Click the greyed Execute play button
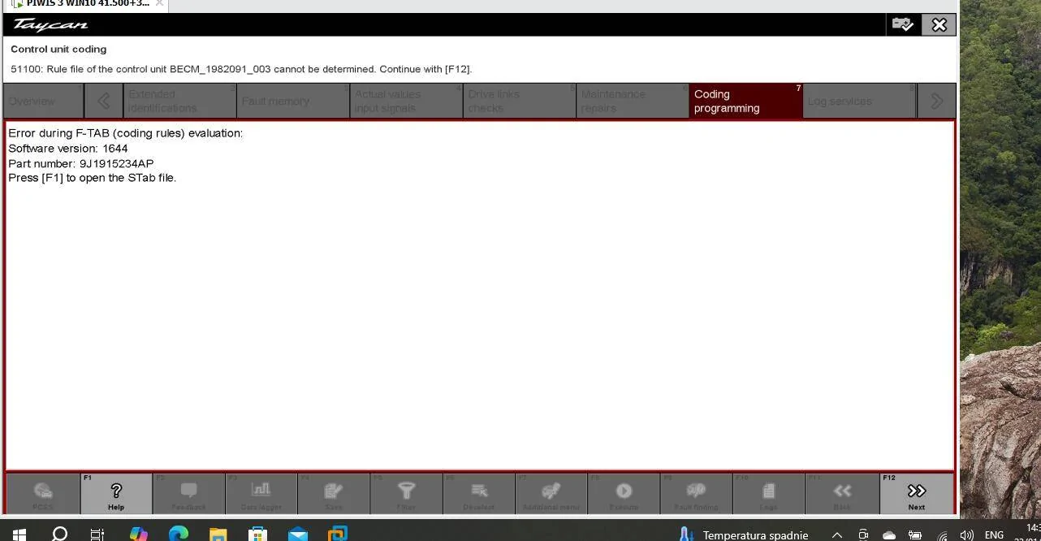 click(624, 493)
